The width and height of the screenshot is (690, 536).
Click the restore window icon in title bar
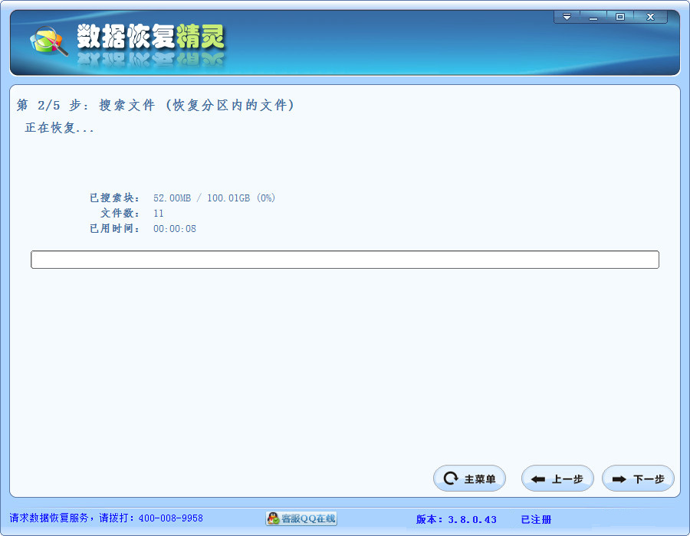619,15
